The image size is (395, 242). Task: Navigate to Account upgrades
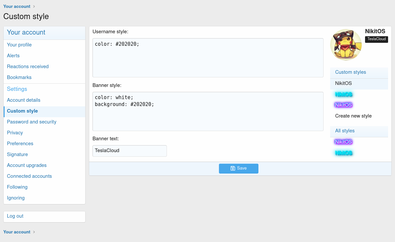click(27, 165)
